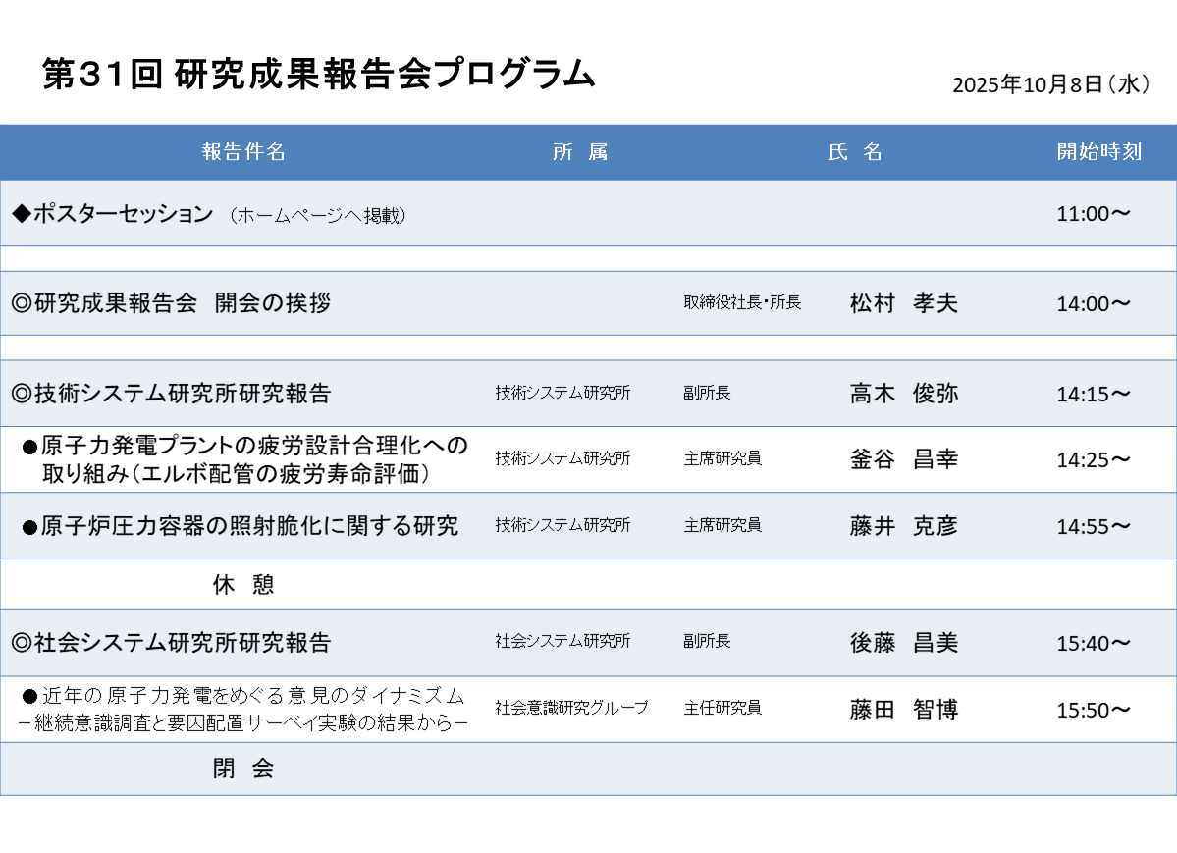Click the 原子炉圧力容器の照射脆化 report title

[241, 526]
